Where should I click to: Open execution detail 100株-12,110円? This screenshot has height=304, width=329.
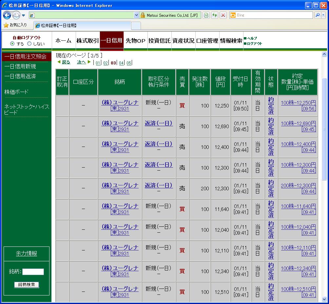(299, 250)
